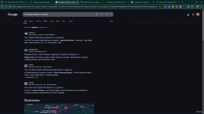204x114 pixels.
Task: Open the Chrome three-dot menu
Action: click(x=201, y=7)
